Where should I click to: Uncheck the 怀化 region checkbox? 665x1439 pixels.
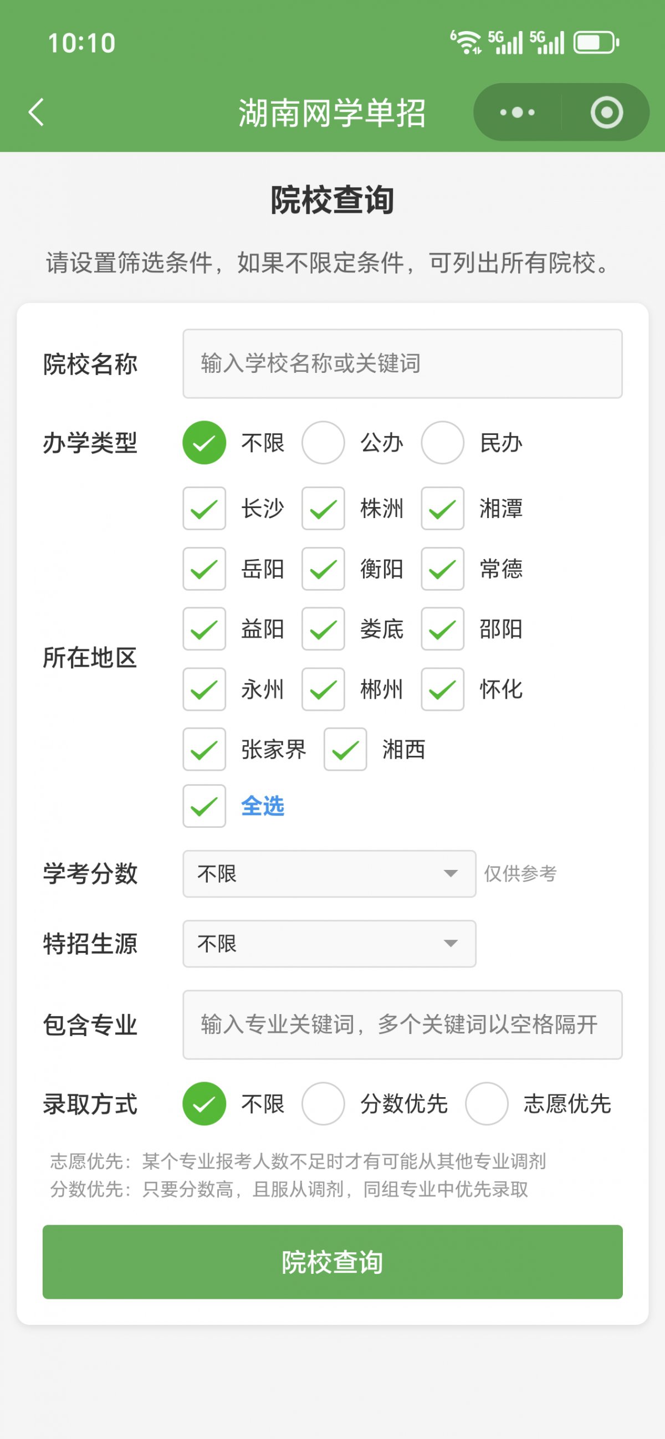442,689
